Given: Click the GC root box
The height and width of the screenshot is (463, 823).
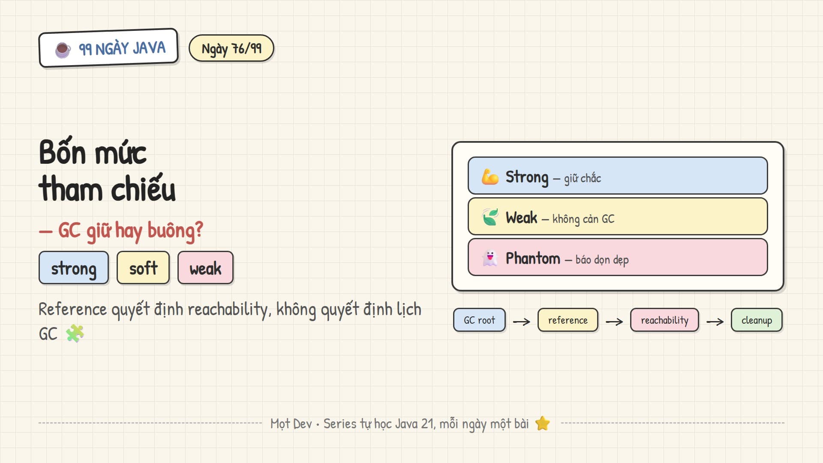Looking at the screenshot, I should [480, 320].
